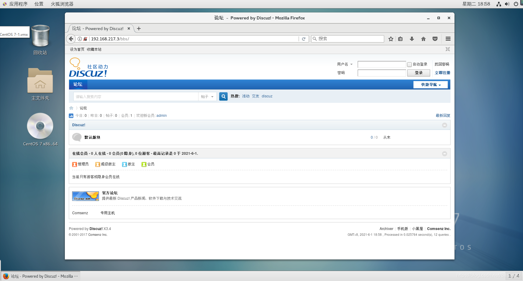Click the Comsenz Inc. footer link
This screenshot has width=523, height=281.
(x=439, y=229)
